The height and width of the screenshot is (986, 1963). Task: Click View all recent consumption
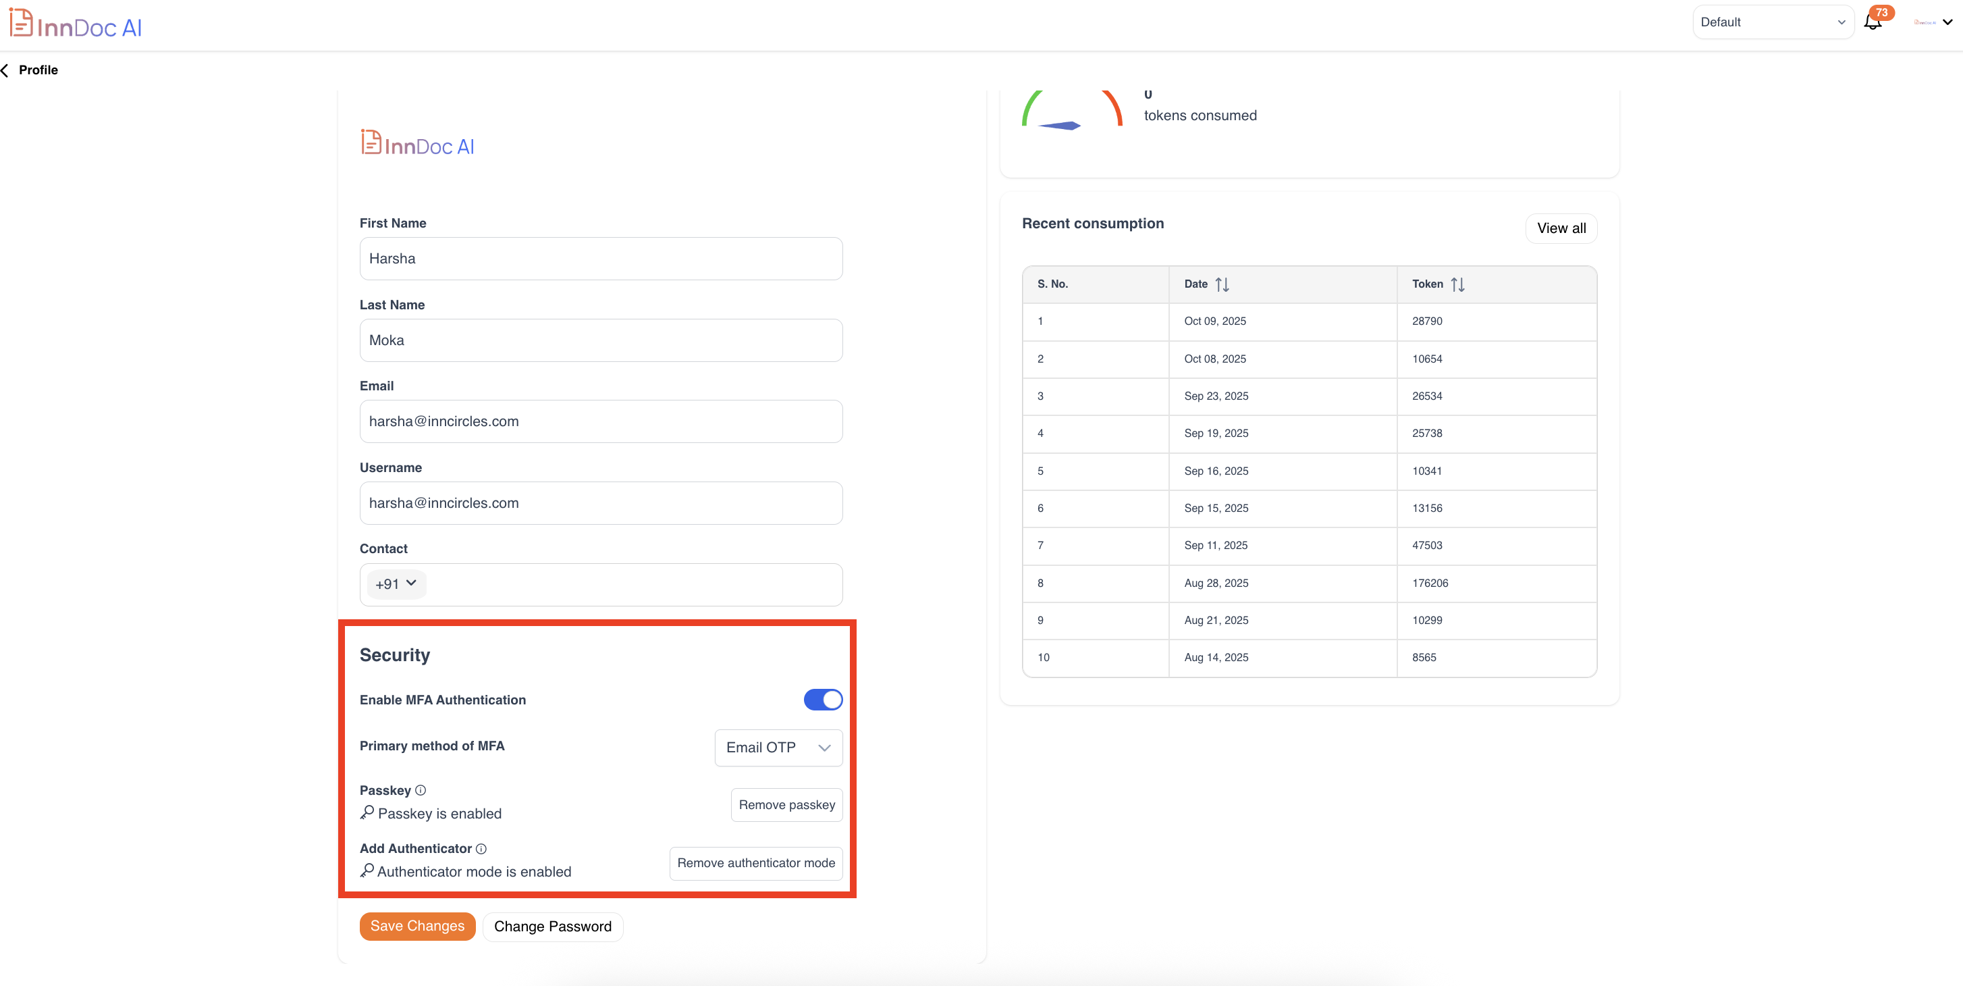click(1561, 228)
